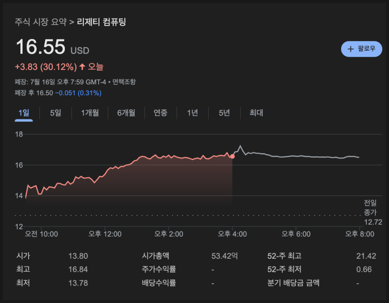
Task: Click the USD currency label
Action: pyautogui.click(x=80, y=51)
